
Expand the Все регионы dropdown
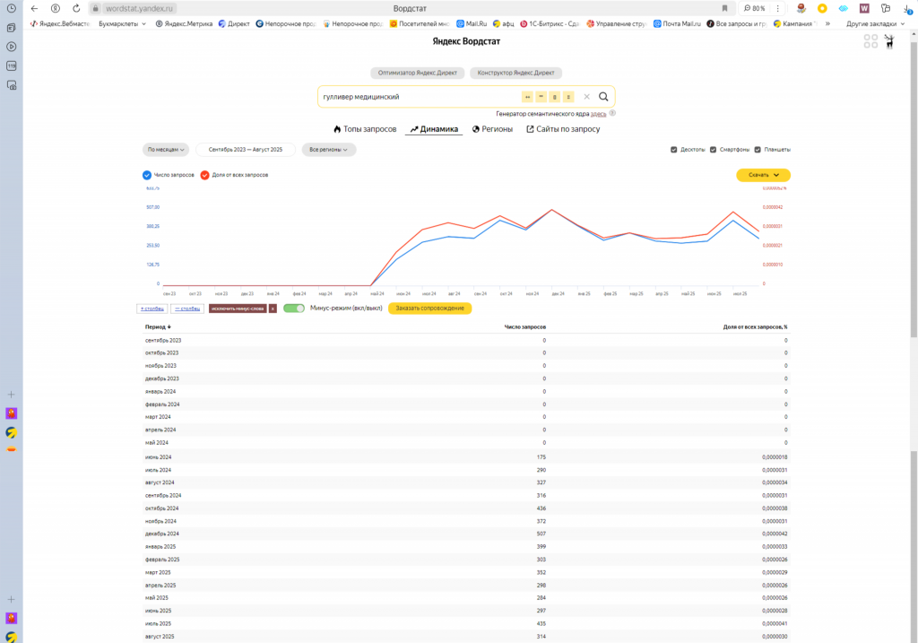[328, 150]
